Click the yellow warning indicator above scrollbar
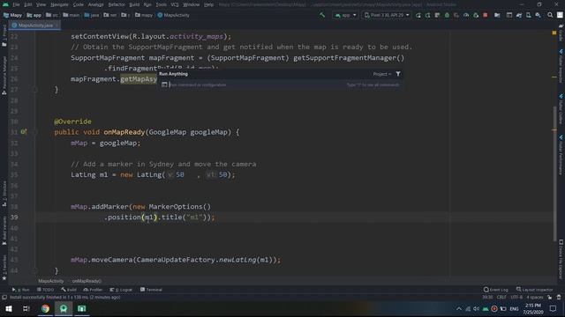Viewport: 565px width, 317px height. point(554,33)
